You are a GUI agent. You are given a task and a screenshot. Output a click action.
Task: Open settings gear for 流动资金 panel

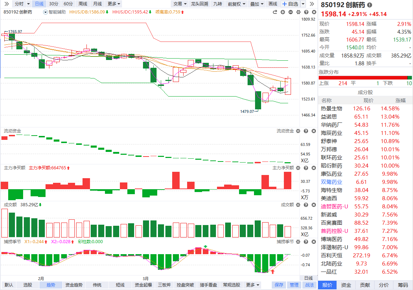tap(298, 131)
